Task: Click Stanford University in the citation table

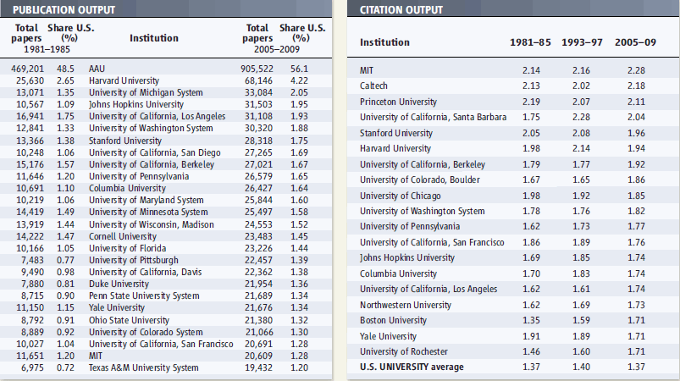Action: tap(396, 133)
